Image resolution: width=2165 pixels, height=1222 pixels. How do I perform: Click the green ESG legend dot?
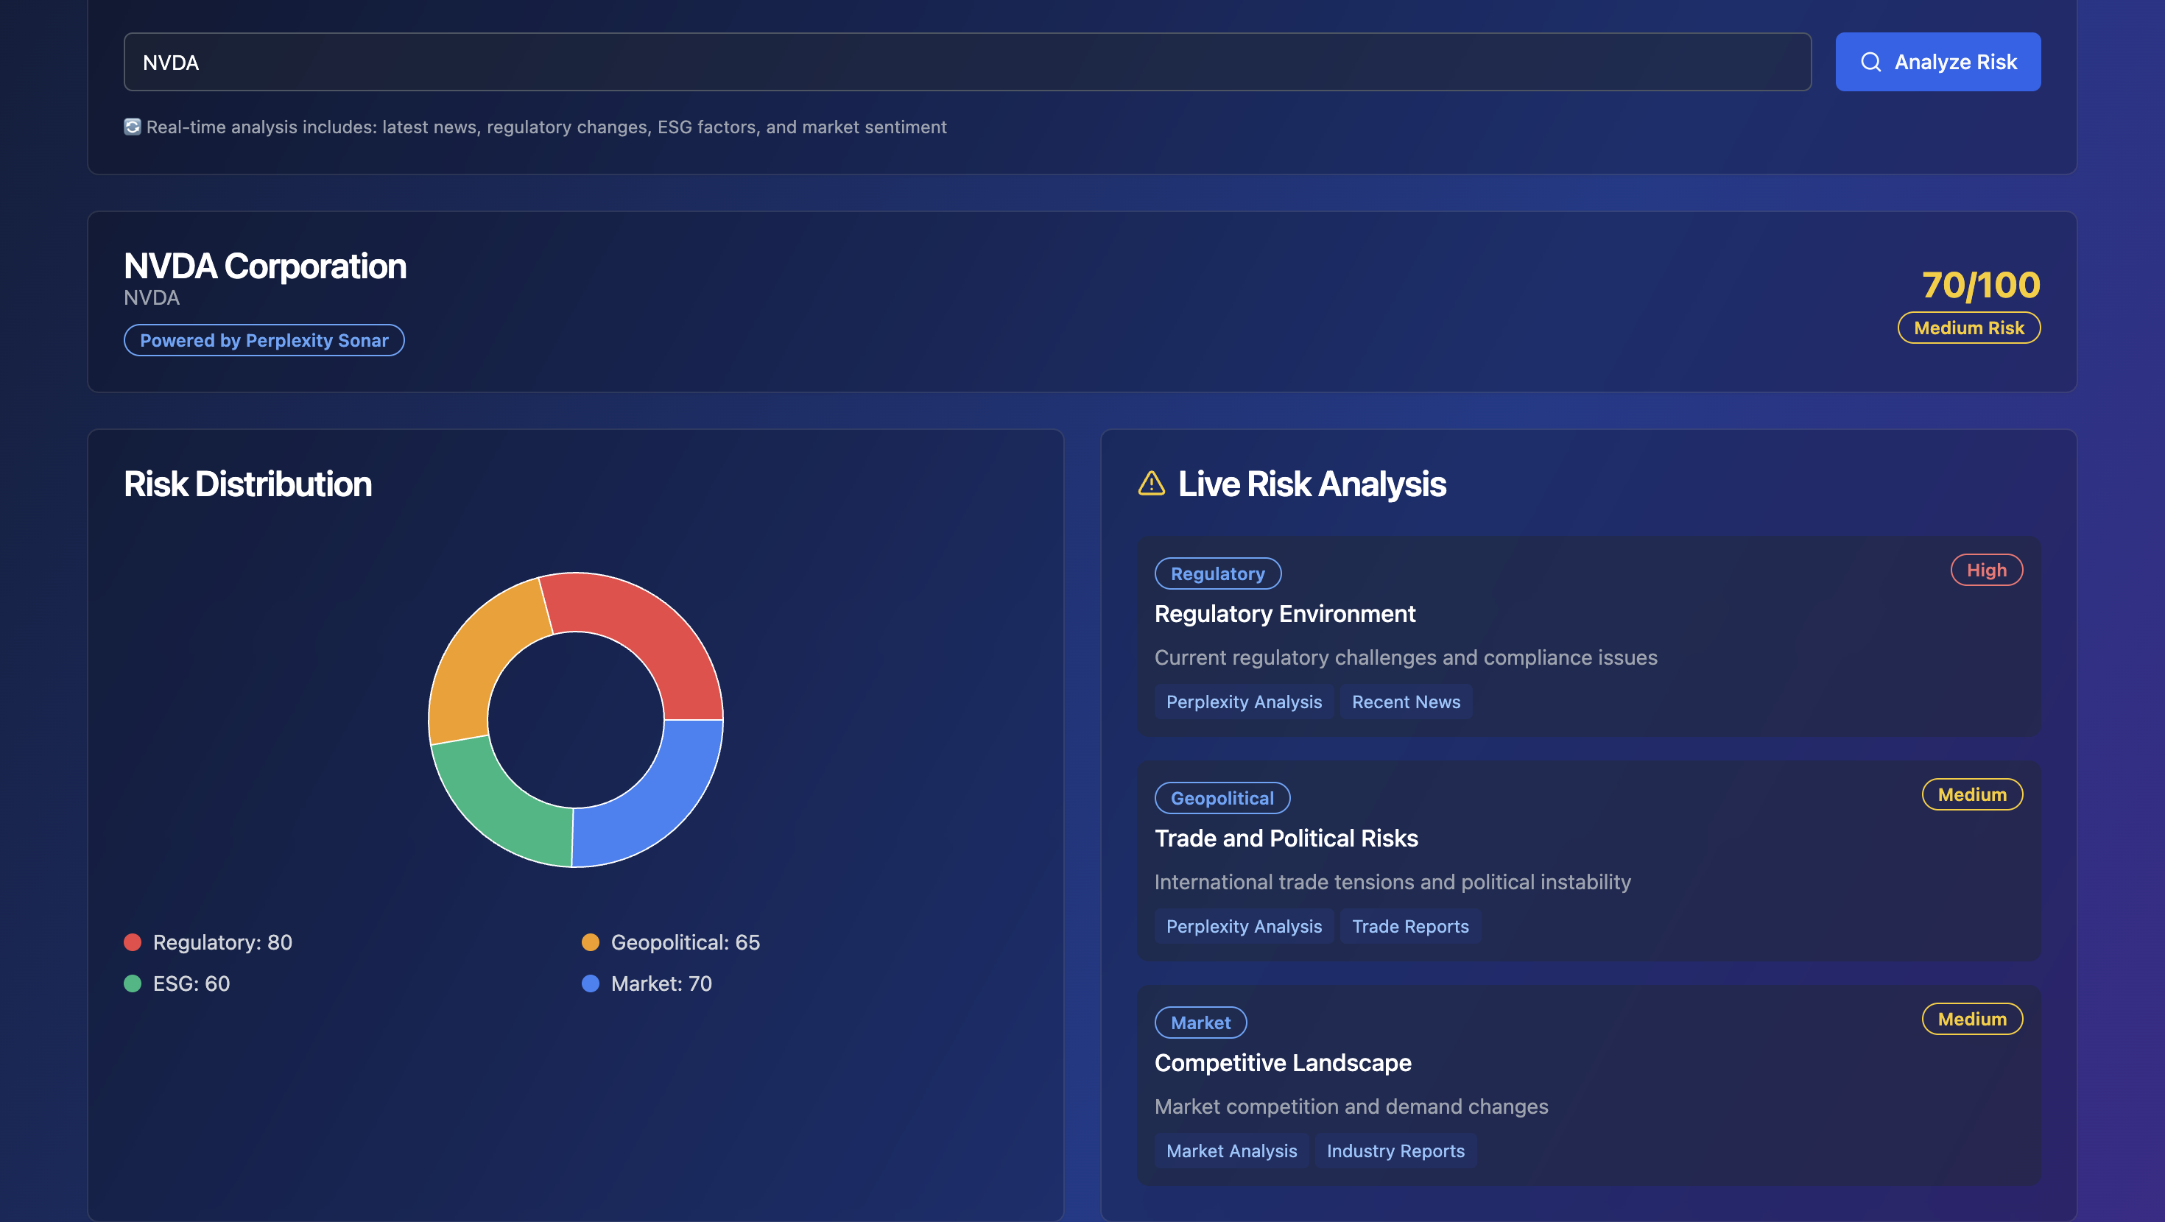(x=133, y=983)
